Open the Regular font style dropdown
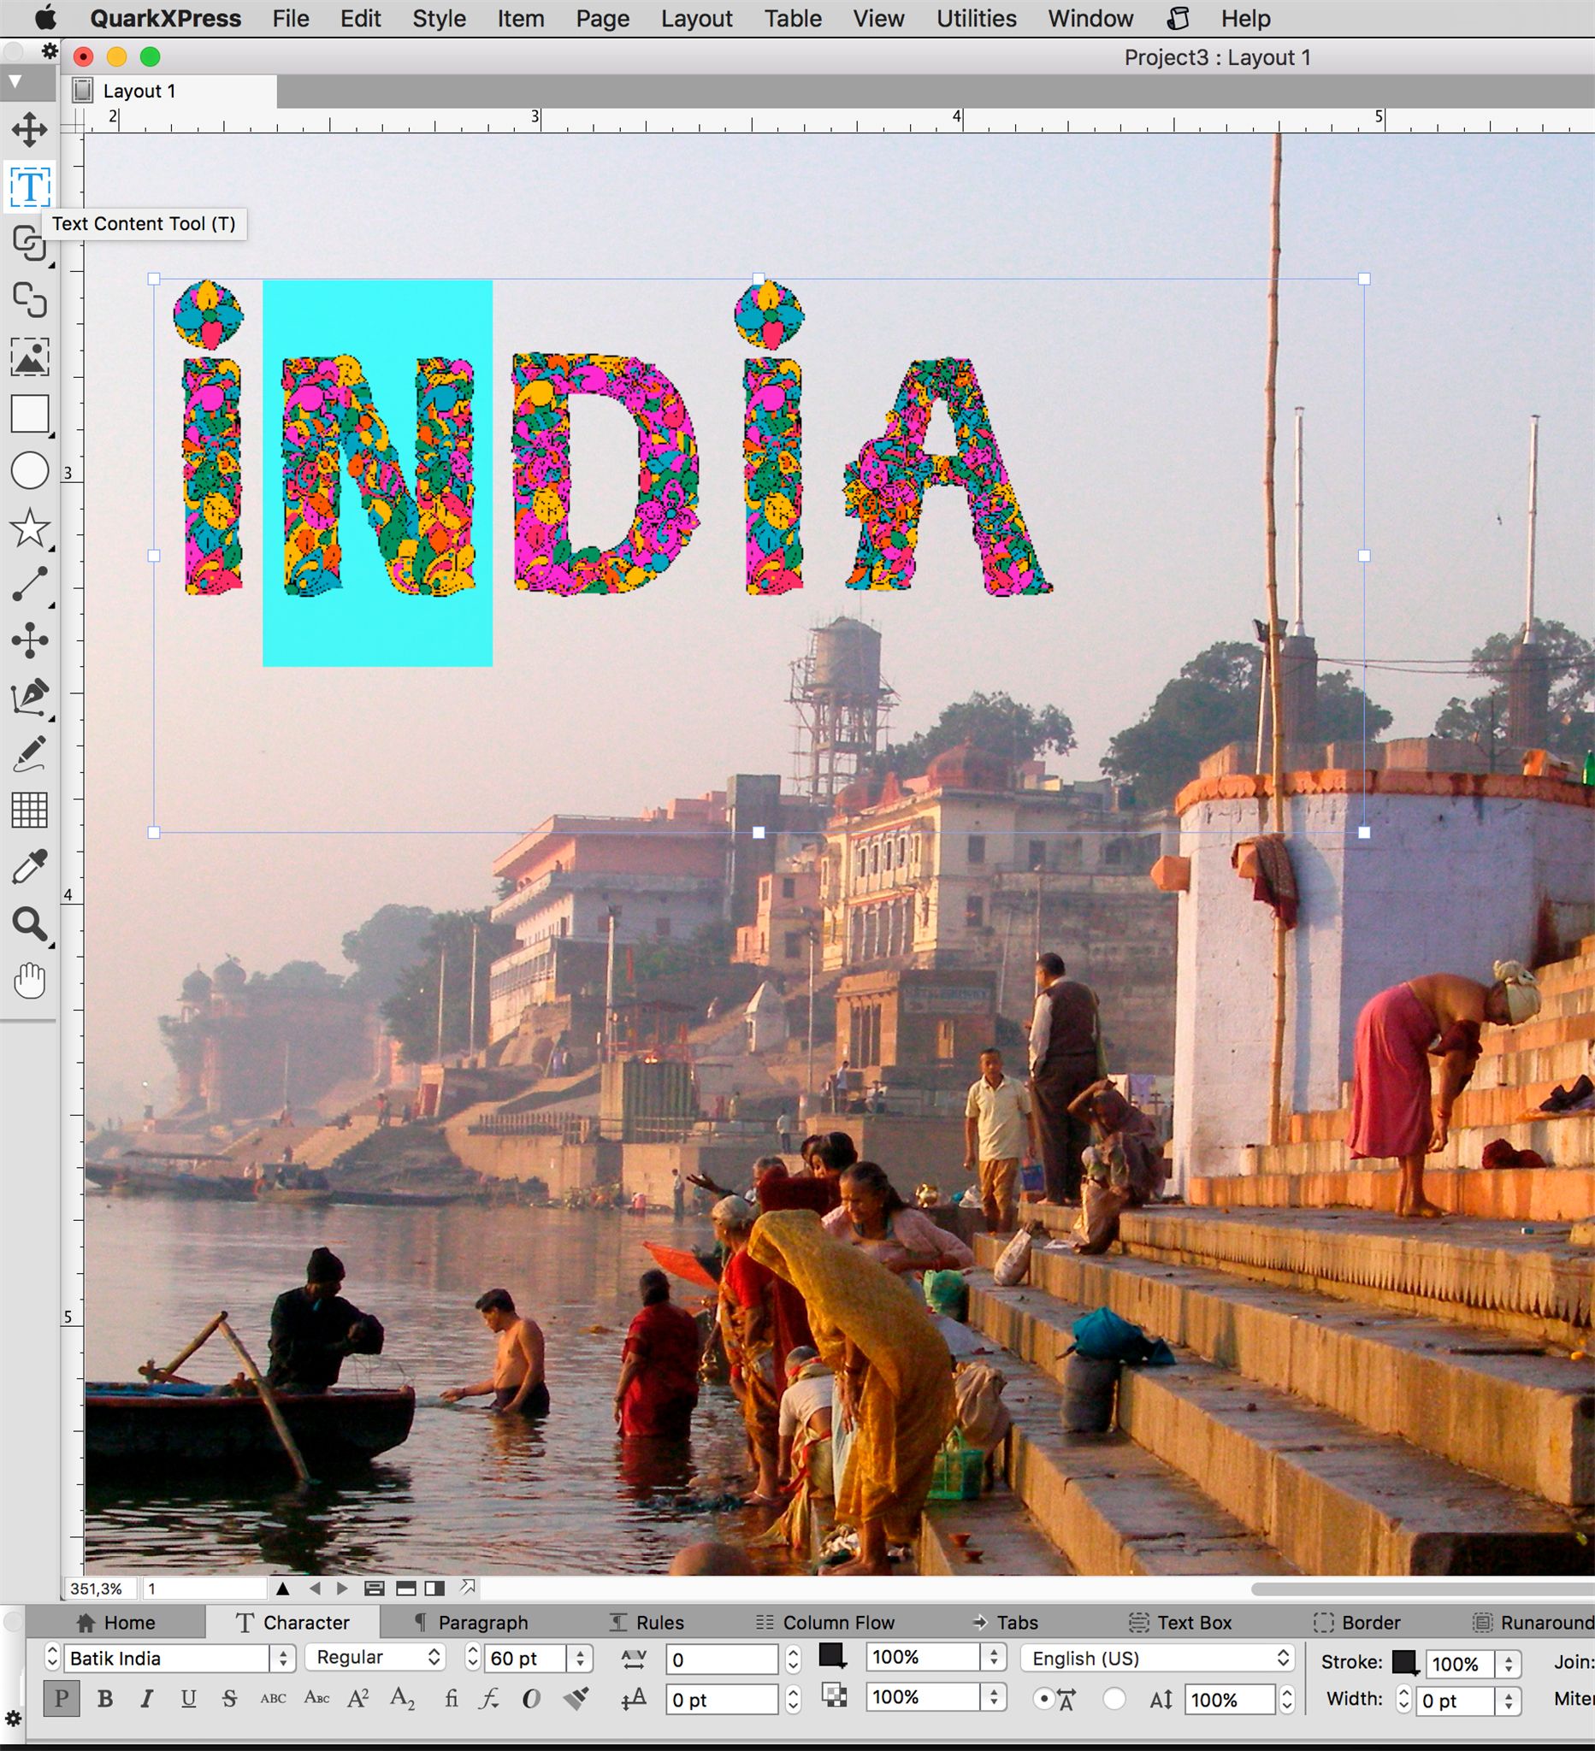The width and height of the screenshot is (1595, 1751). coord(375,1657)
